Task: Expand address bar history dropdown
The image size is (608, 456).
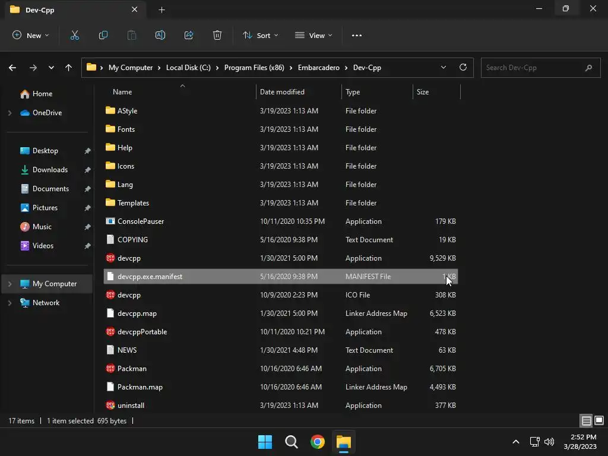Action: tap(443, 67)
